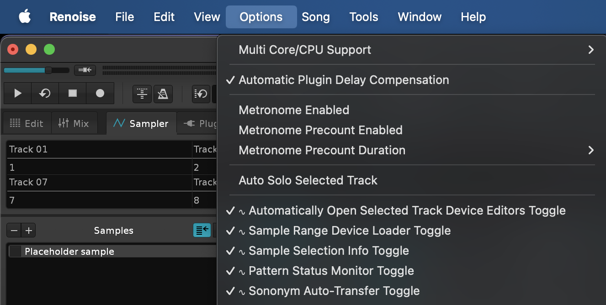Open the Tools menu in the menu bar

click(x=364, y=17)
